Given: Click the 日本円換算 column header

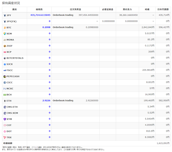Looking at the screenshot, I should 163,9.
